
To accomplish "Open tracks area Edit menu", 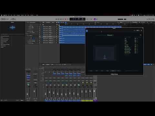I will [x=43, y=23].
